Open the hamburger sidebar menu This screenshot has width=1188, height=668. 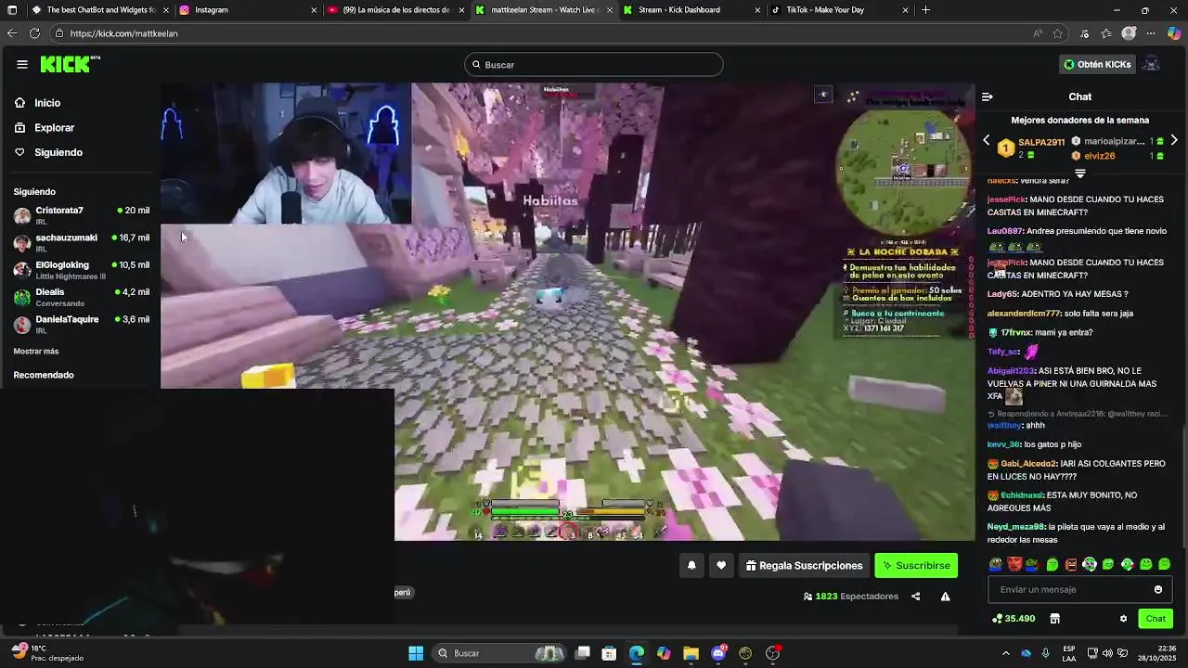coord(22,64)
